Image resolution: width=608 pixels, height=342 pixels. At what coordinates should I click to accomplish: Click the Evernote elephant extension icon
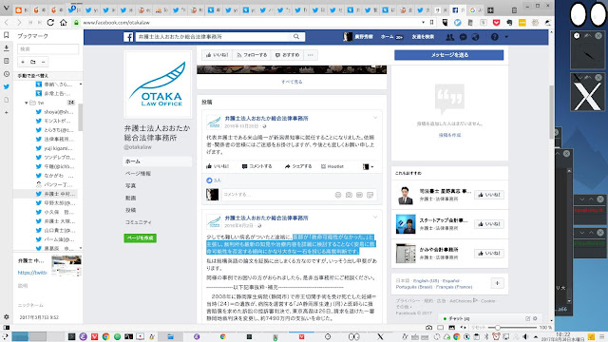[509, 23]
